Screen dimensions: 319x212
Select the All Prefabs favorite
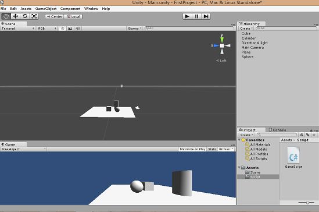tap(257, 154)
